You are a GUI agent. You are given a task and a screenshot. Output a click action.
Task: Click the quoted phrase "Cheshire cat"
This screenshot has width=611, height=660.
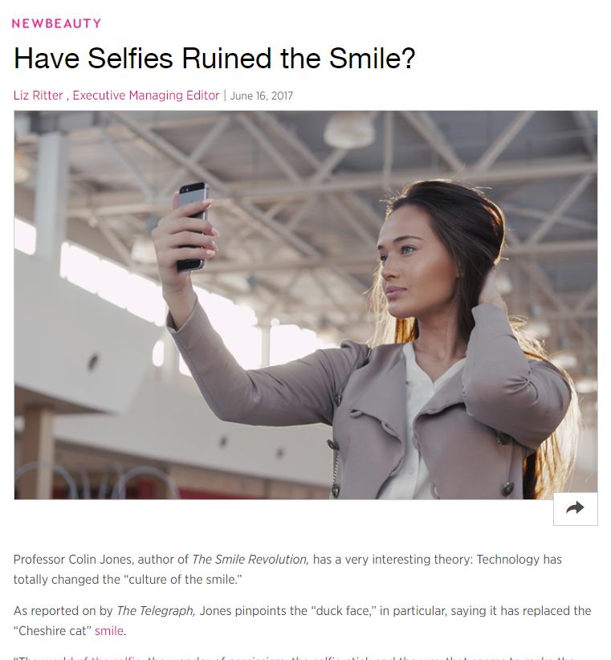(53, 631)
